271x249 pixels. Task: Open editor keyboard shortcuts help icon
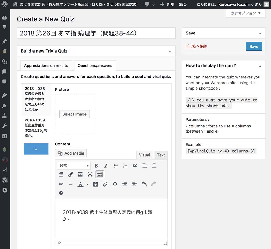point(61,193)
